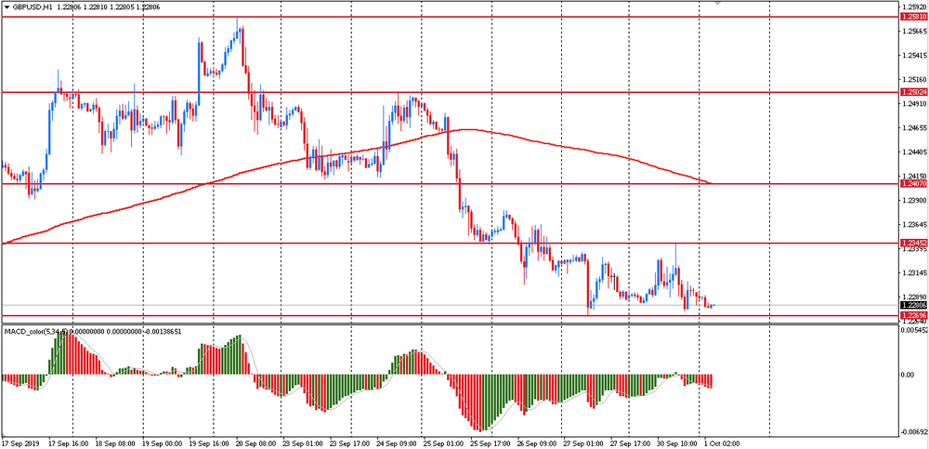
Task: Click the 1.25415 price scale value
Action: coord(914,56)
